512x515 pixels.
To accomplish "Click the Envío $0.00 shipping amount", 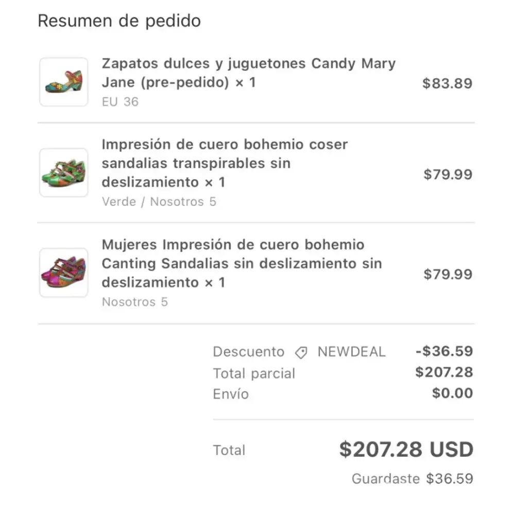I will 452,393.
